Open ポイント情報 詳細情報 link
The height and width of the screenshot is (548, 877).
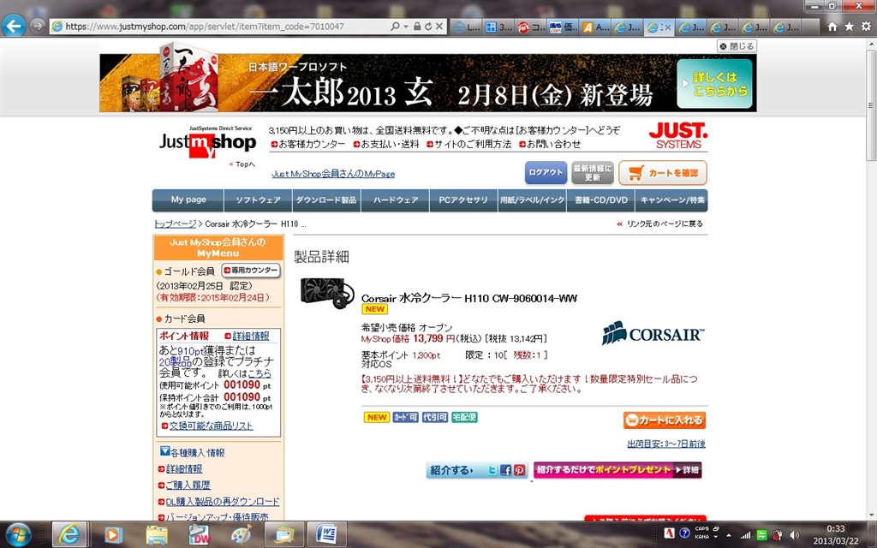click(250, 336)
